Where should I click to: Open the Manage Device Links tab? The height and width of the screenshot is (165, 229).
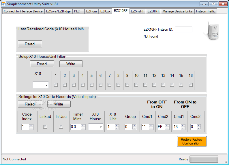(x=178, y=11)
